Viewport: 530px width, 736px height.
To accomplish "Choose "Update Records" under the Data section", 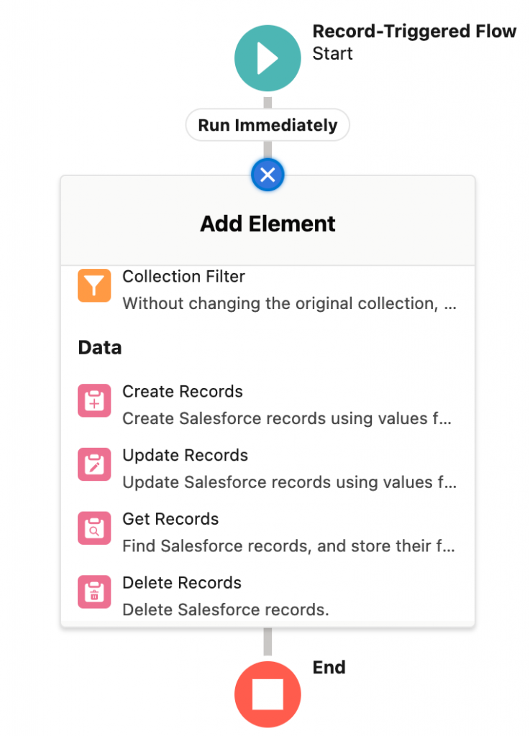I will pyautogui.click(x=185, y=455).
